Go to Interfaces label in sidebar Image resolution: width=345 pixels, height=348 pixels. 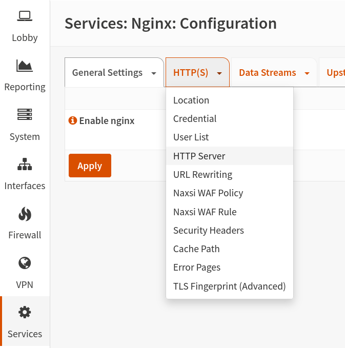[x=25, y=186]
